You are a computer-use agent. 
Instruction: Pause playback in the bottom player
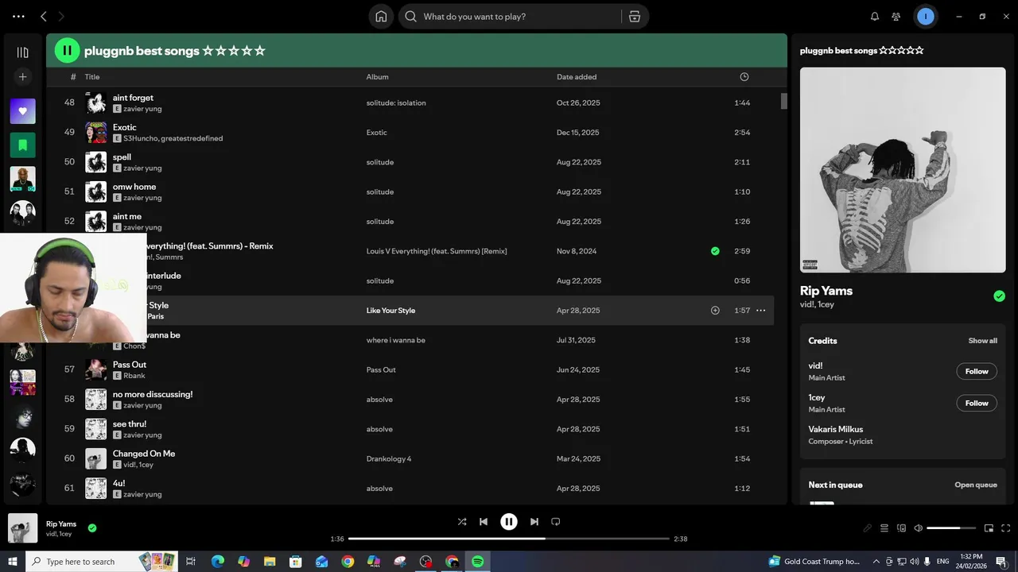click(x=509, y=522)
